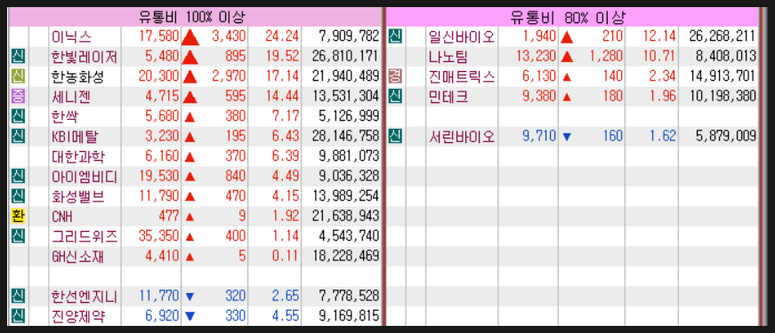
Task: Click the 신 badge beside 그리드위즈
Action: coord(19,236)
